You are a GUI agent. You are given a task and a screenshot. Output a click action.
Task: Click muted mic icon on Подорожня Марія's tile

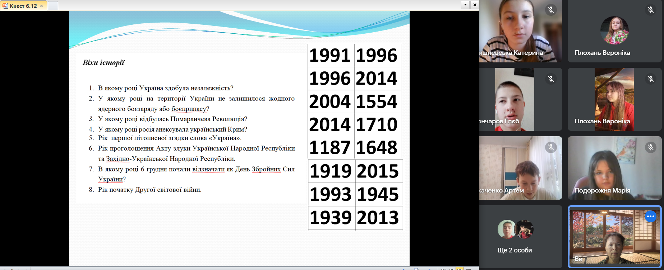tap(650, 147)
